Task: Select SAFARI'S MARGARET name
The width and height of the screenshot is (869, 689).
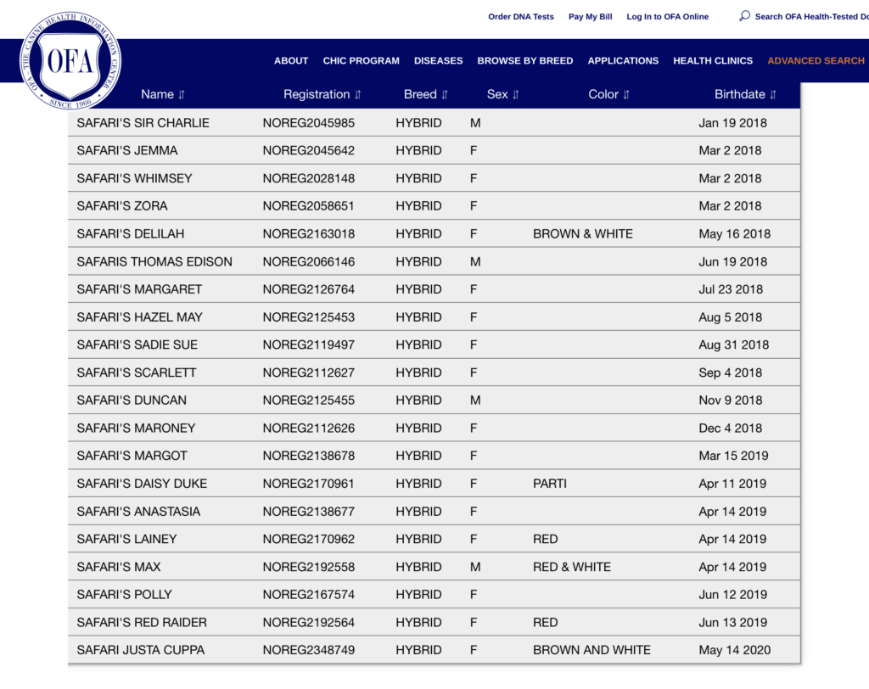Action: pyautogui.click(x=139, y=289)
